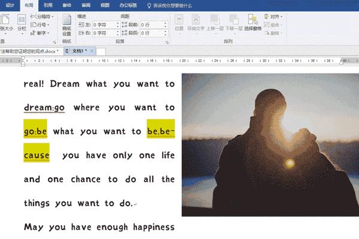Open the 对齐 align dropdown
This screenshot has height=239, width=359.
pos(273,17)
